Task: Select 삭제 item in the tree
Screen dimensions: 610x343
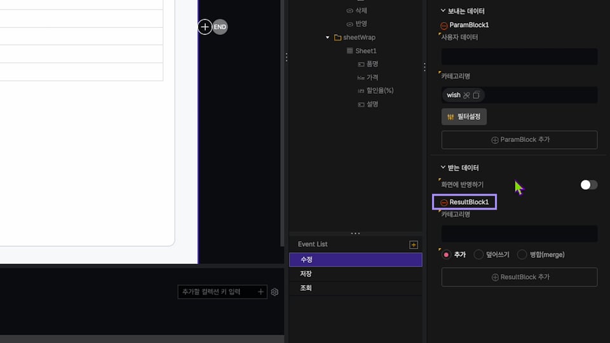Action: coord(361,11)
